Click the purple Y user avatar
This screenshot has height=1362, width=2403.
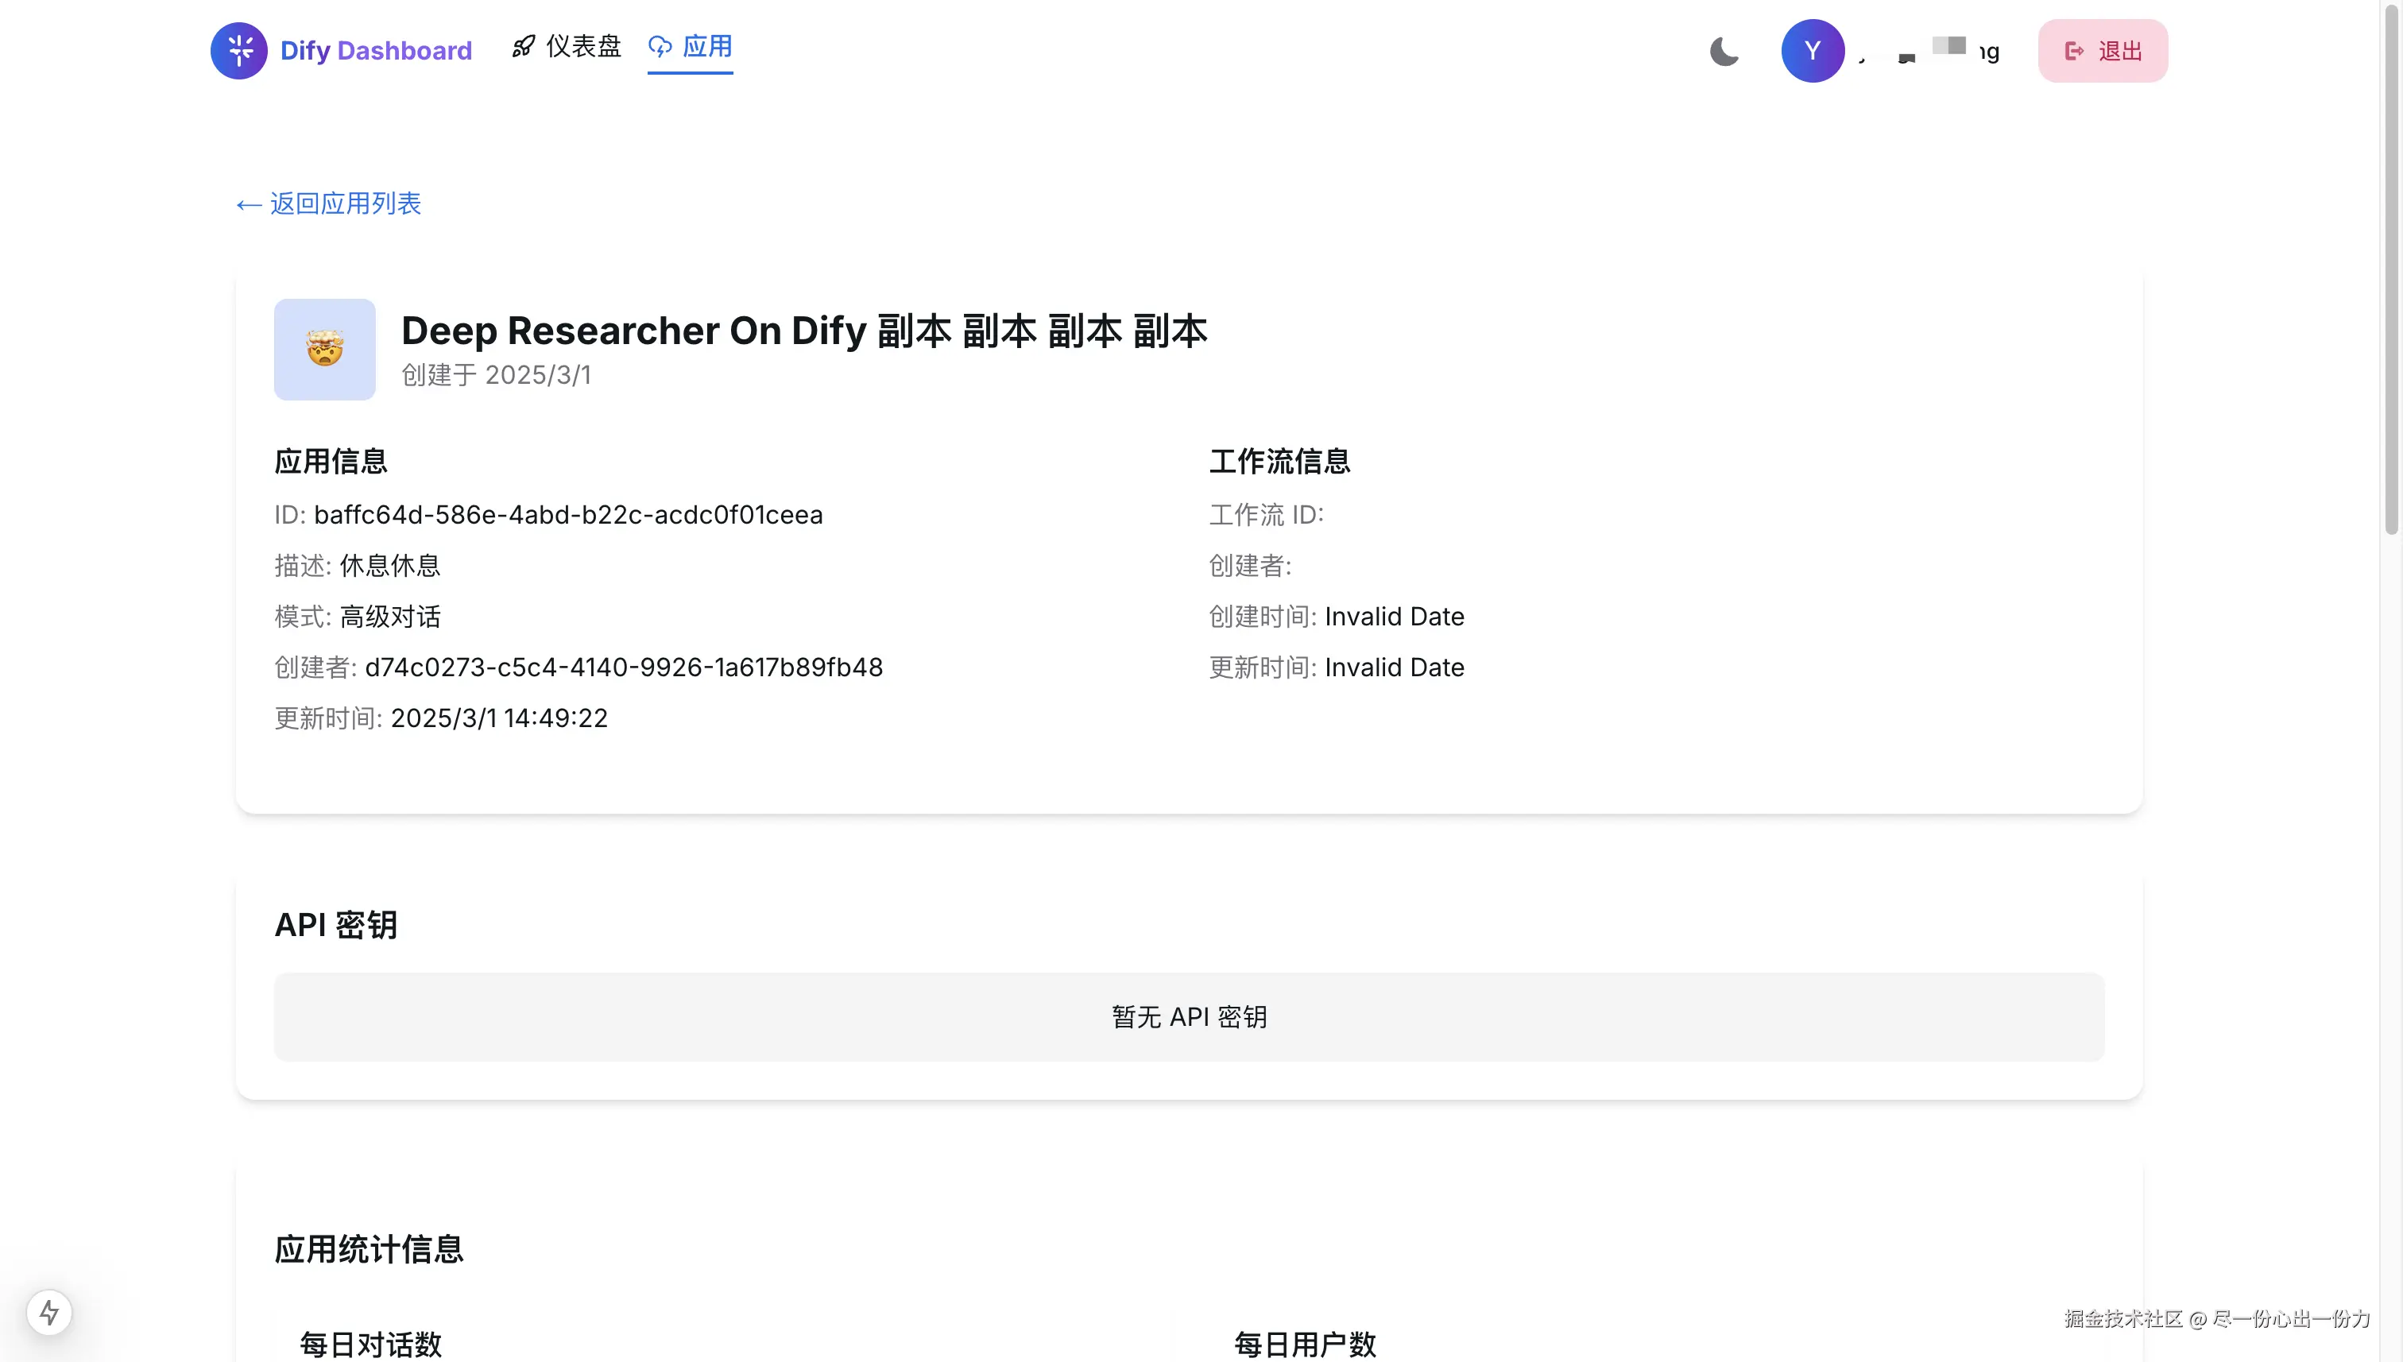point(1812,51)
